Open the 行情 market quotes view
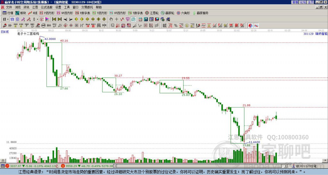The image size is (328, 175). 8,13
